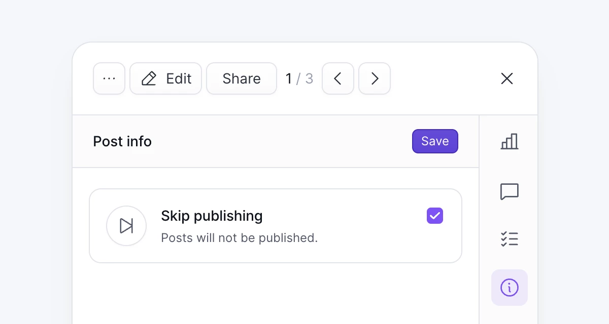The height and width of the screenshot is (324, 609).
Task: Click the text 'Posts will not be published.'
Action: coord(239,238)
